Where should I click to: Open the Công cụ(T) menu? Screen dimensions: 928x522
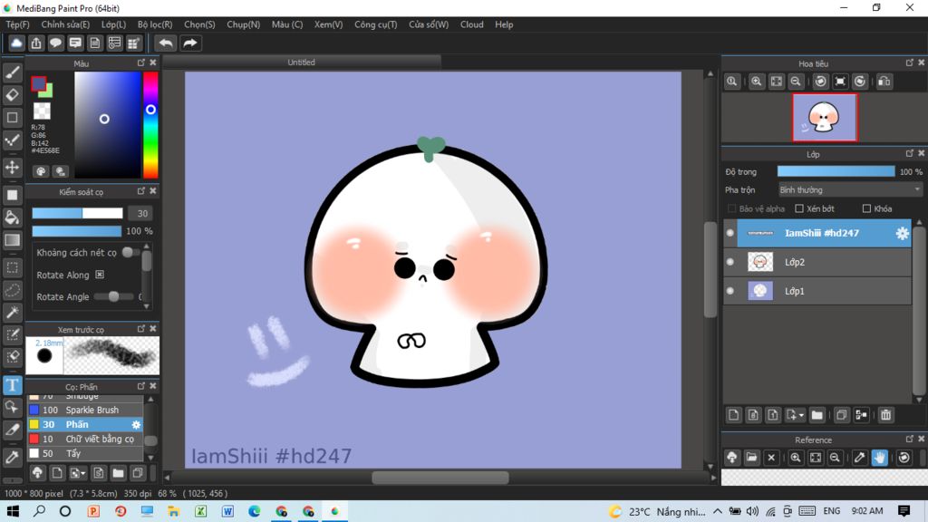click(376, 24)
